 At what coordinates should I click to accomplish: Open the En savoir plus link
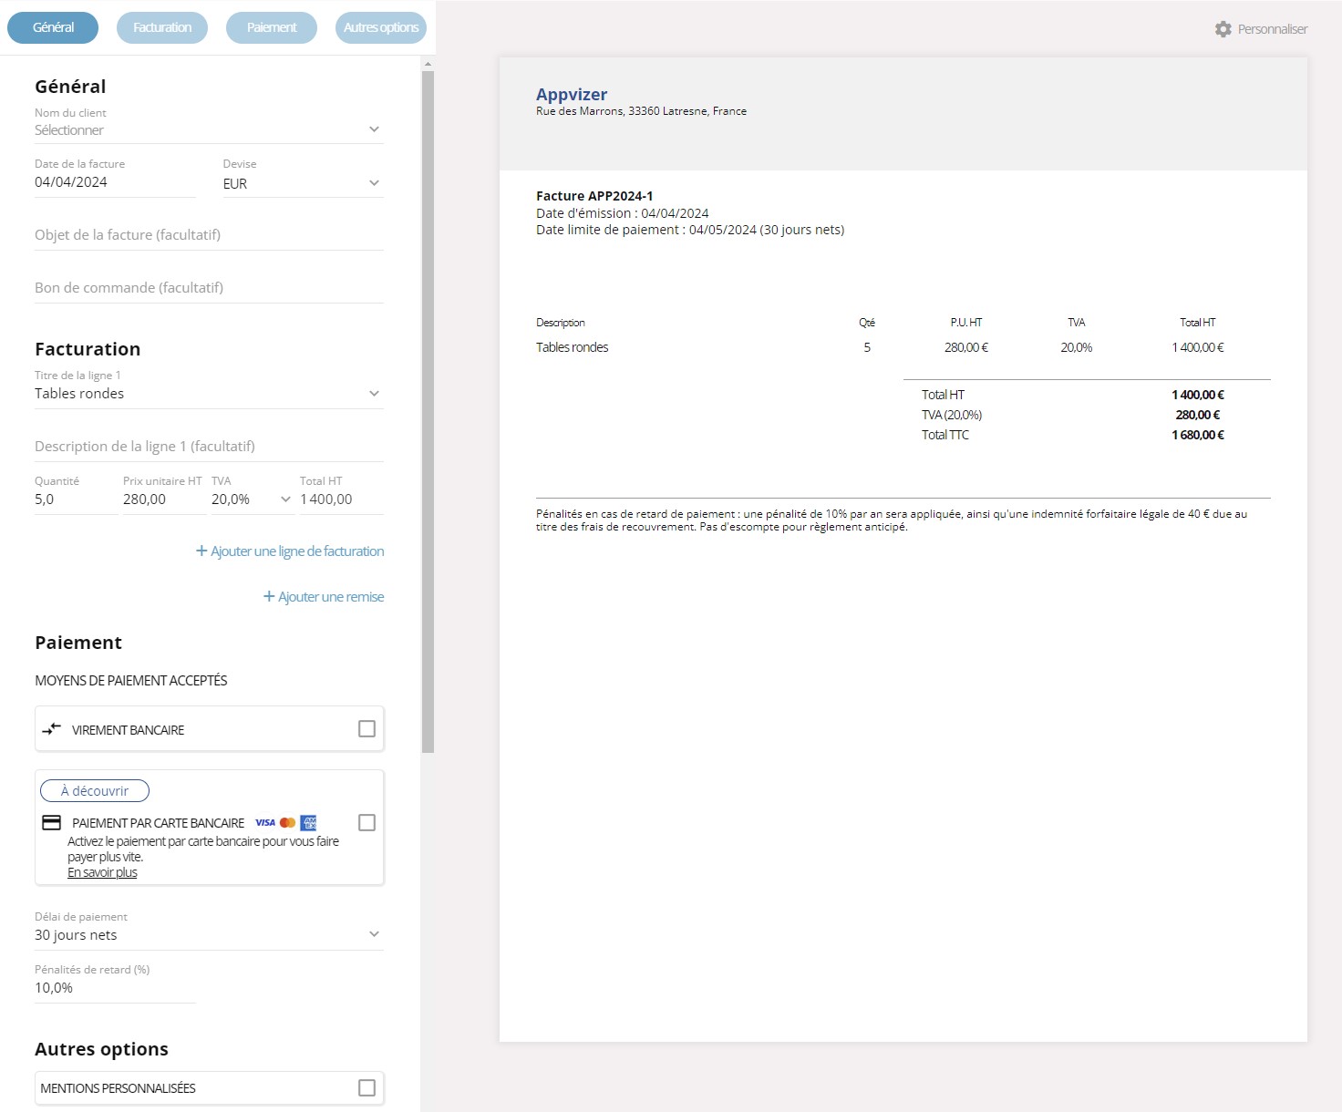102,872
